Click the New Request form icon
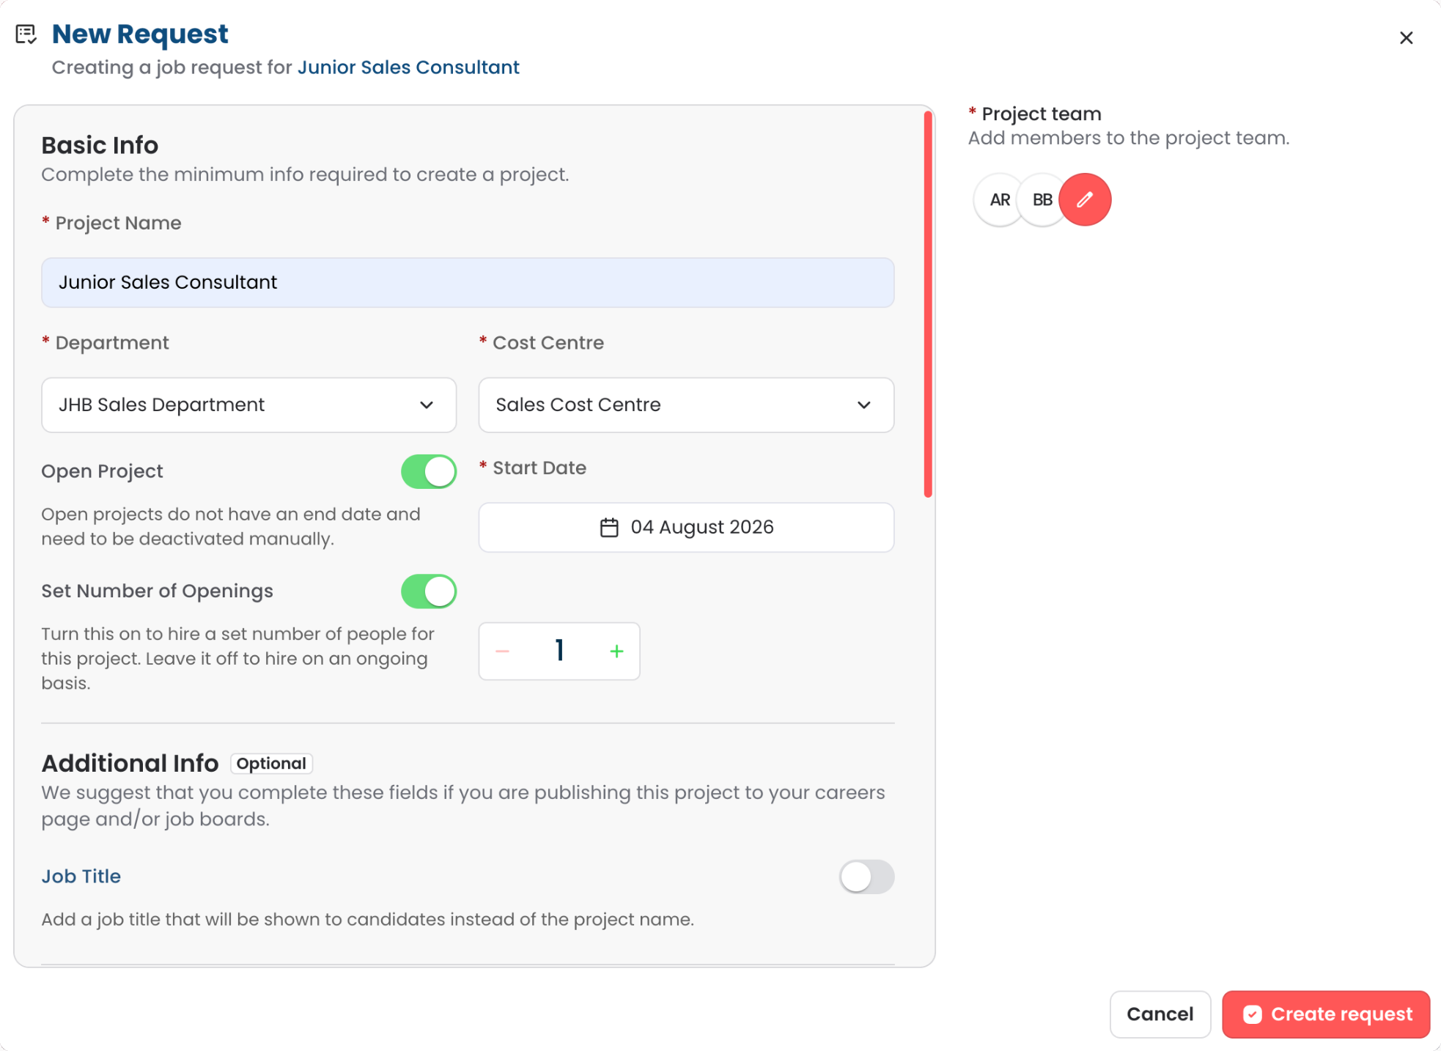This screenshot has height=1051, width=1441. tap(26, 34)
